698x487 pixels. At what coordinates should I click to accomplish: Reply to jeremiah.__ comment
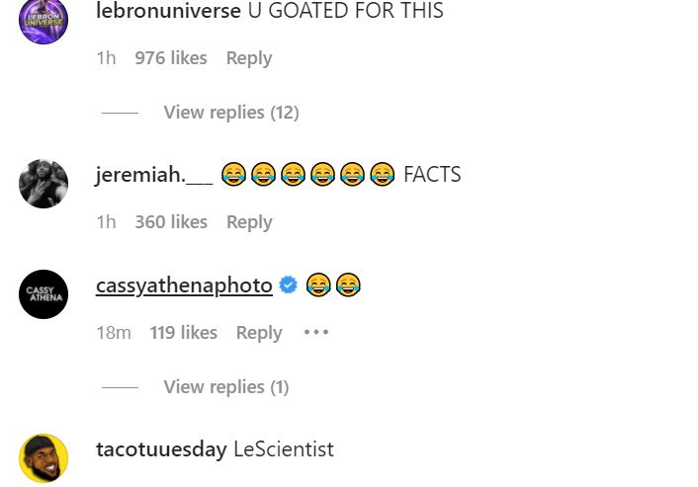249,222
